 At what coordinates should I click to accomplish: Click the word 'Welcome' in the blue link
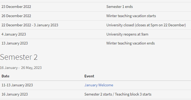point(106,85)
